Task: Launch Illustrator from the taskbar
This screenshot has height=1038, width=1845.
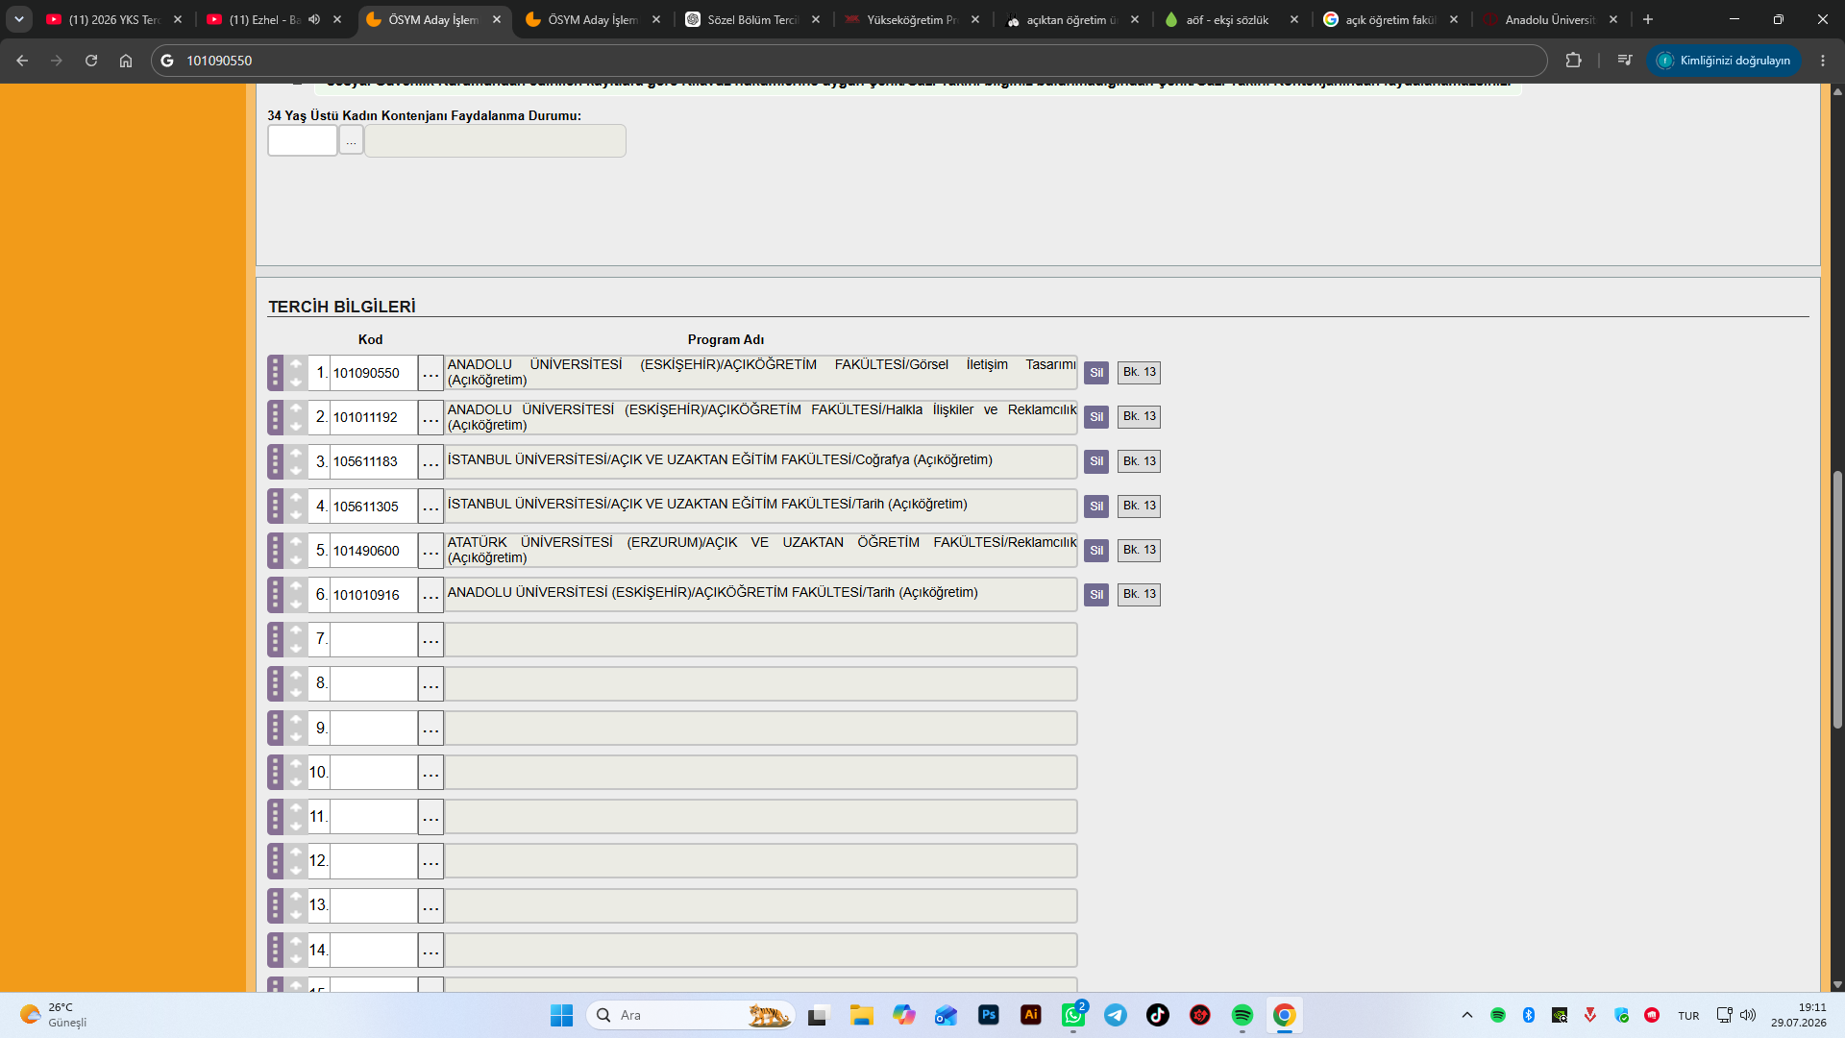Action: pyautogui.click(x=1030, y=1015)
